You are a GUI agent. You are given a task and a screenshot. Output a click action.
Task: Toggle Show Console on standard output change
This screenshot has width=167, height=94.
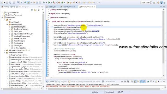[x=141, y=81]
